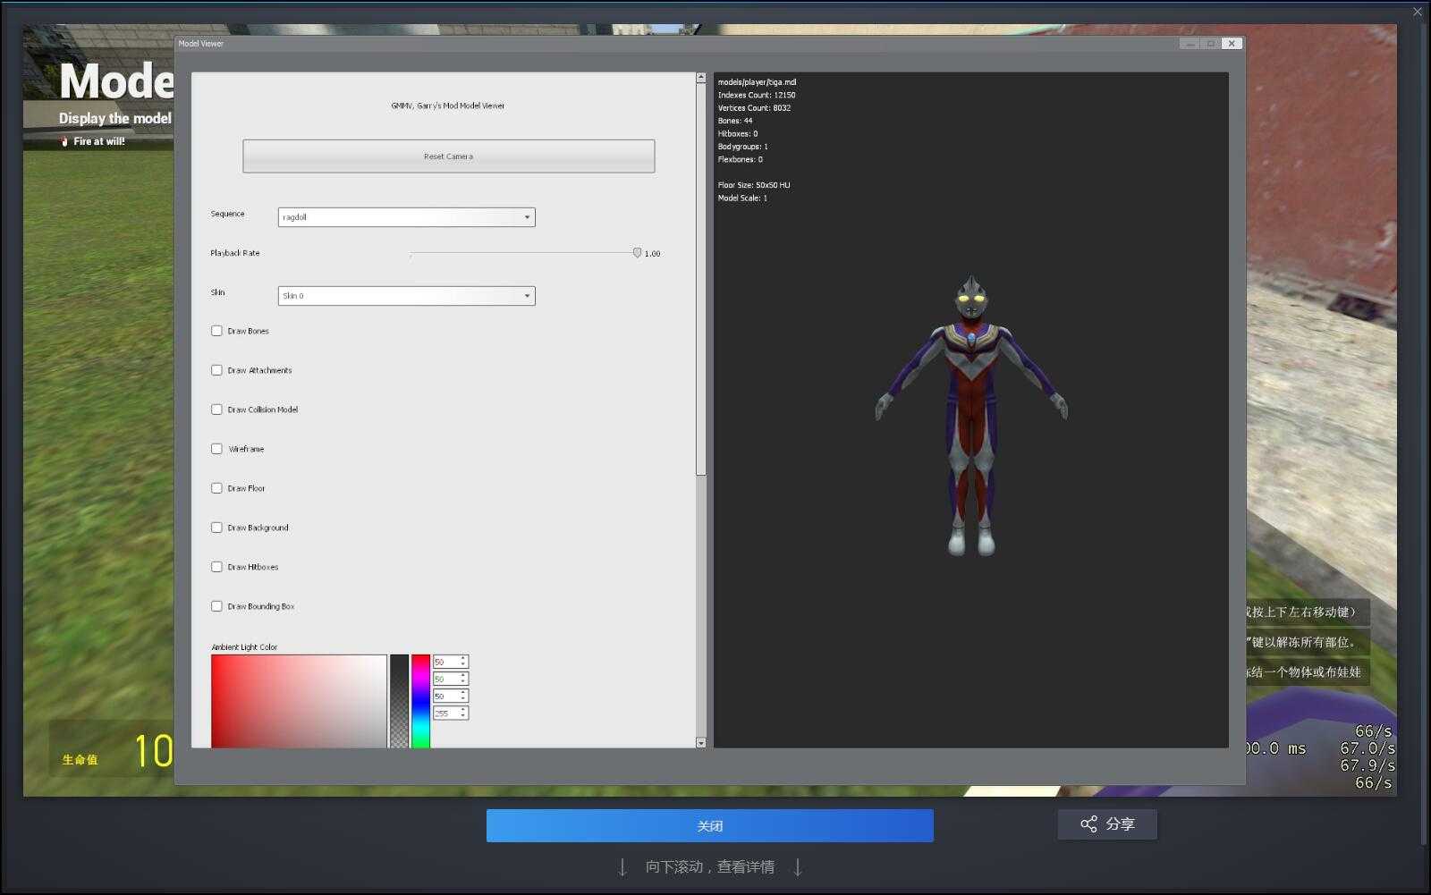Click the Bodygroups: 1 text
Viewport: 1431px width, 895px height.
point(742,147)
